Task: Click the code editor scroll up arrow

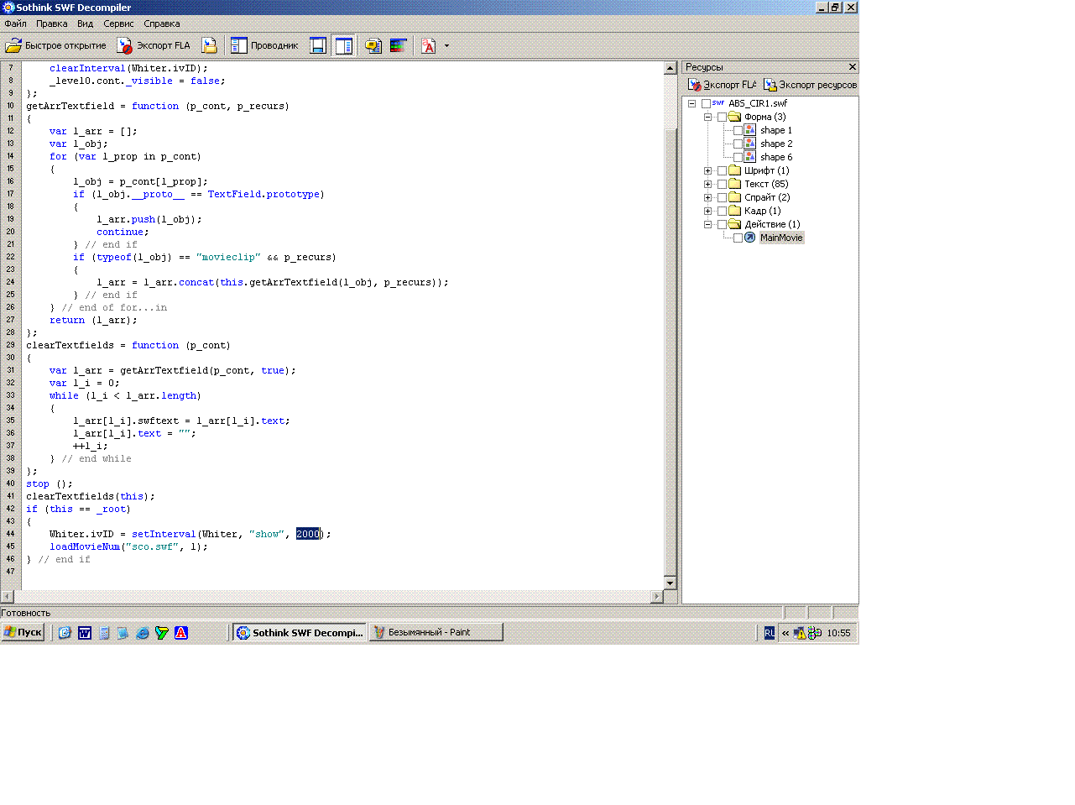Action: 670,68
